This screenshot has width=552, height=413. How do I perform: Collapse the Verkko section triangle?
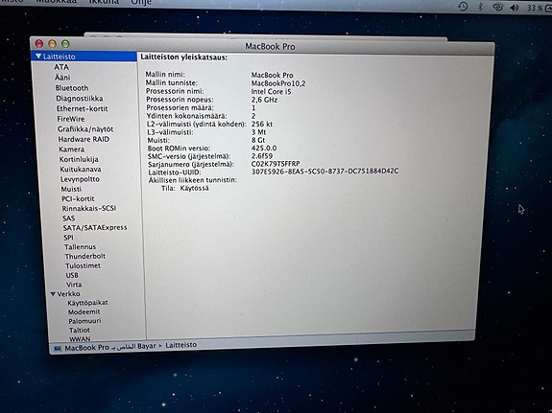coord(53,294)
